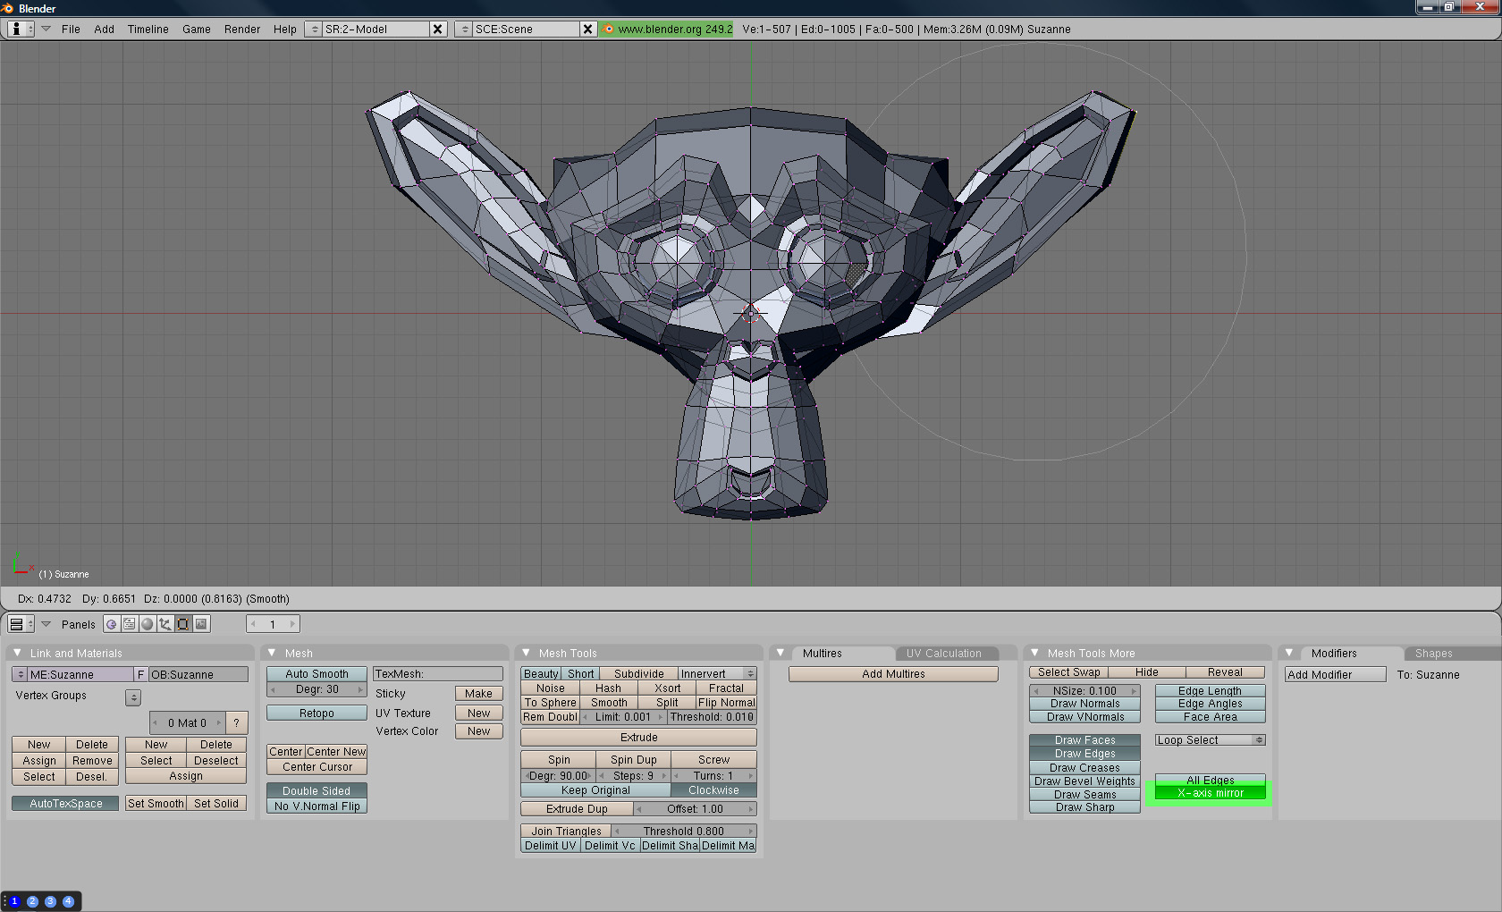1502x912 pixels.
Task: Switch to the Scene panels icon
Action: point(201,624)
